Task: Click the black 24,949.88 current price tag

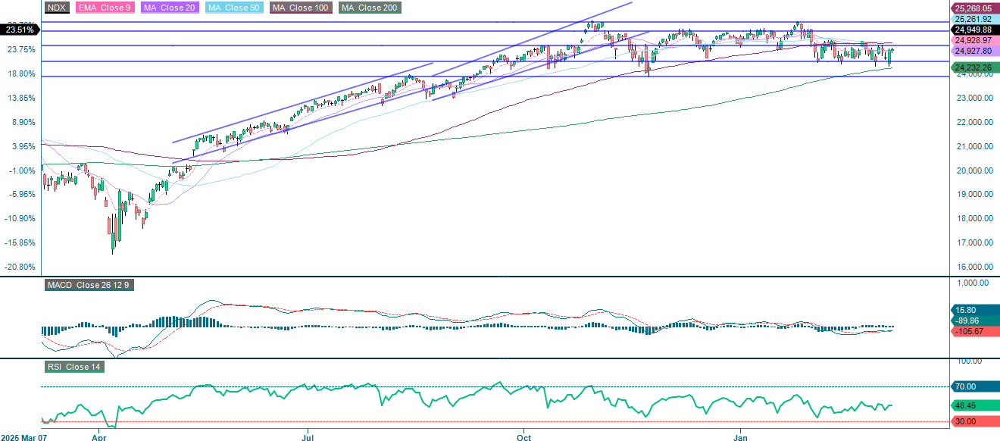Action: 974,29
